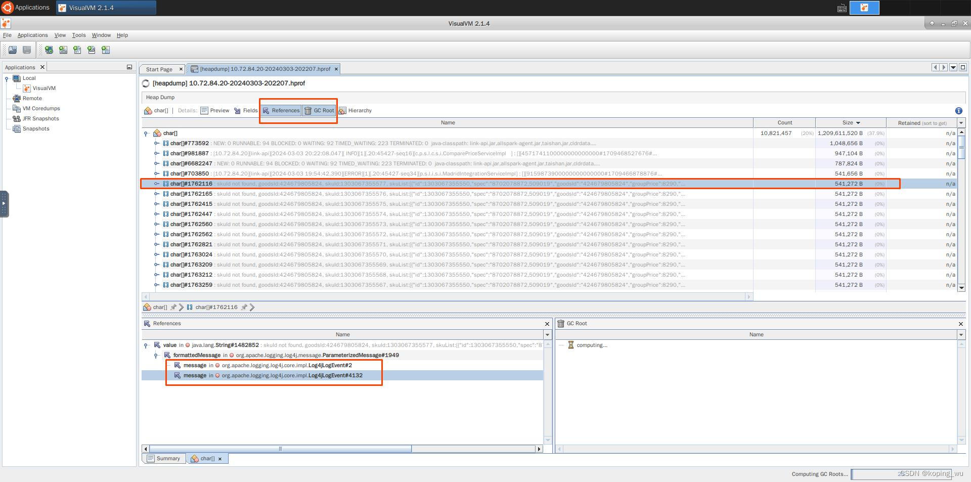Click the Add Remote Host toolbar icon

pos(49,50)
